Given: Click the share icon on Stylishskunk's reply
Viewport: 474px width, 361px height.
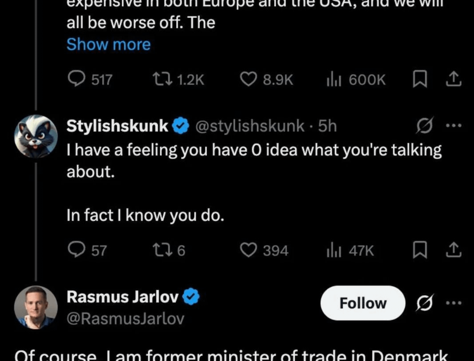Looking at the screenshot, I should [454, 250].
